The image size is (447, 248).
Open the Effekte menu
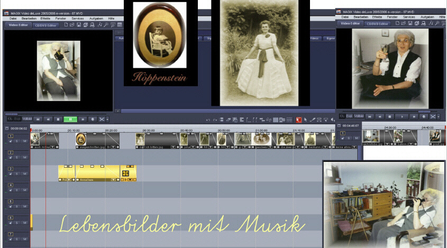[45, 18]
